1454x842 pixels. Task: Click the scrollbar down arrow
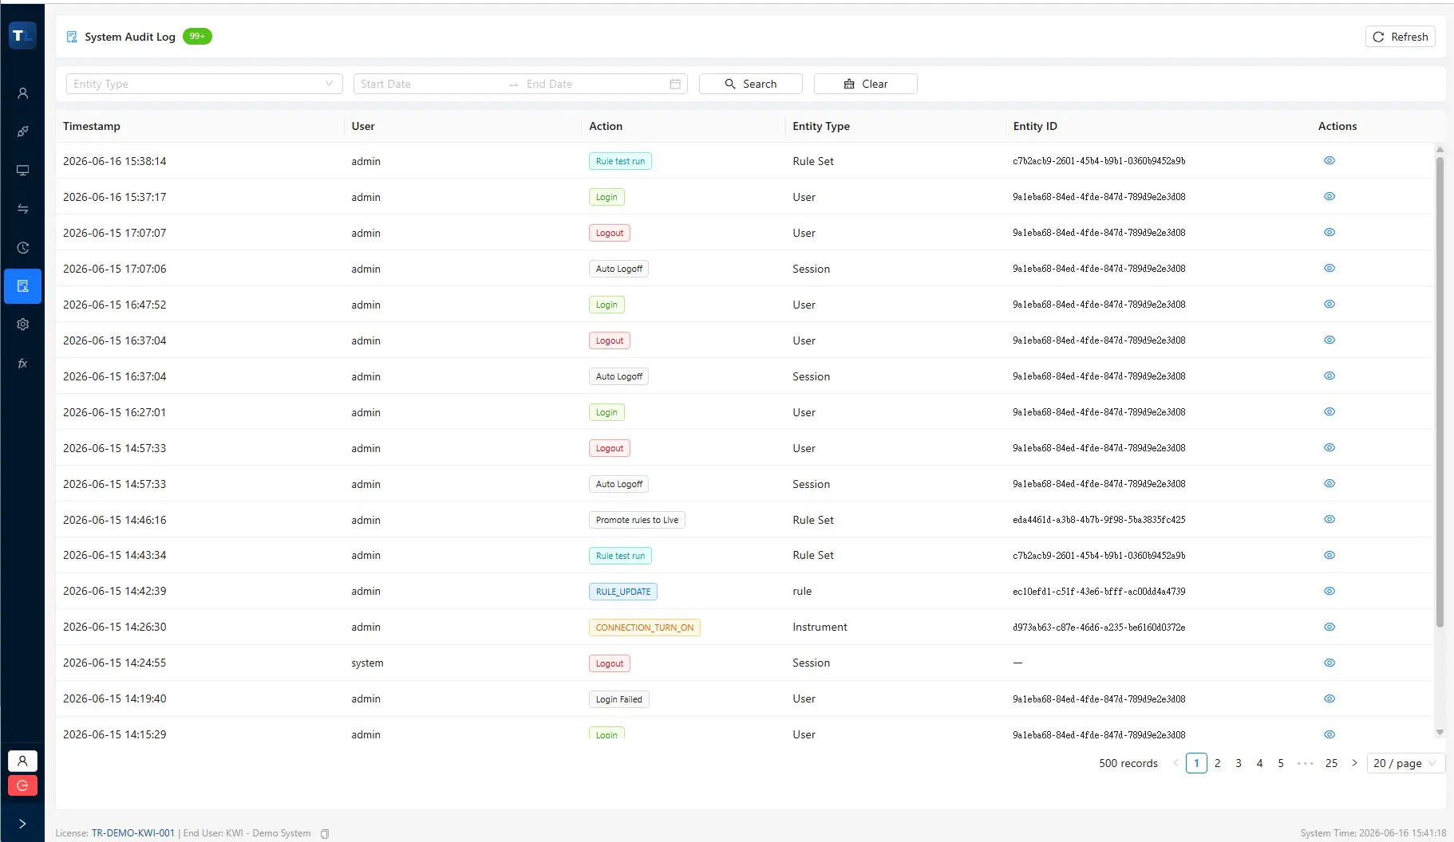click(x=1440, y=732)
